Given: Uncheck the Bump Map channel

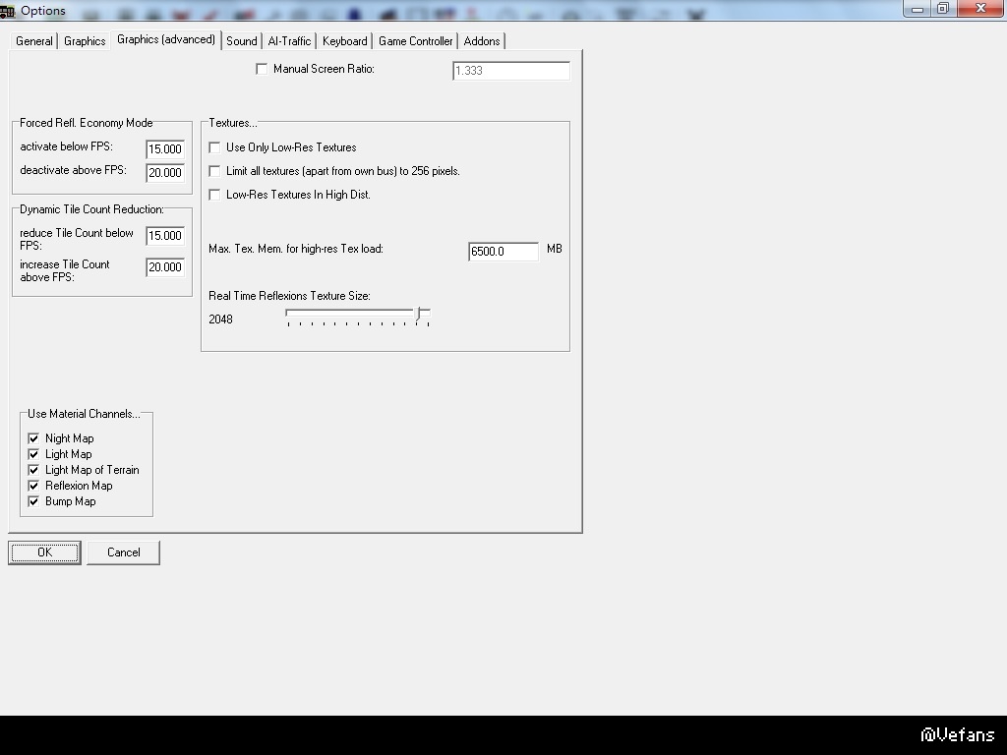Looking at the screenshot, I should 33,501.
